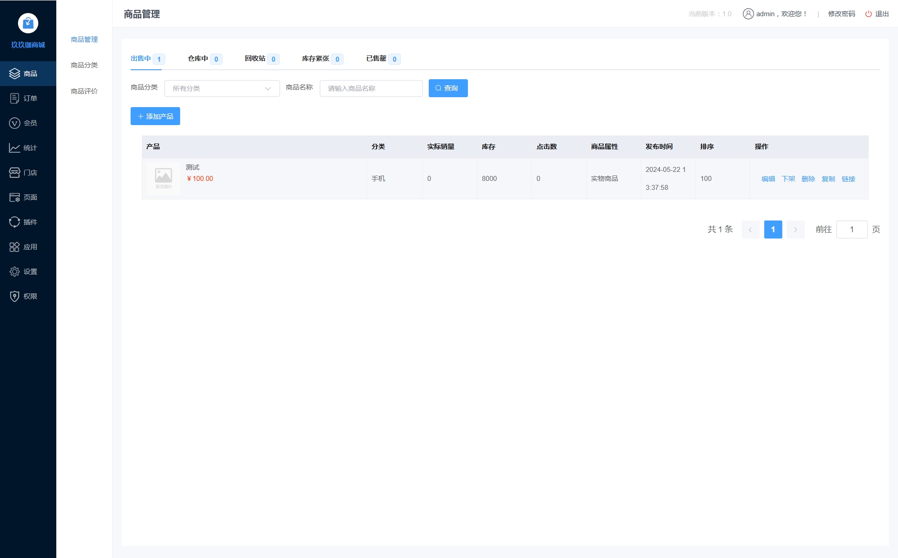Go to next page arrow in pagination
The width and height of the screenshot is (898, 558).
pyautogui.click(x=795, y=229)
